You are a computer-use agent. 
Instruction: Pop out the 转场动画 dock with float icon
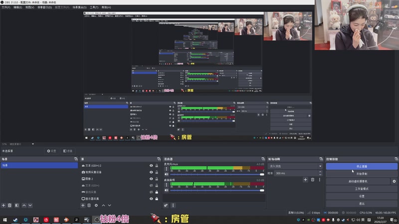321,159
